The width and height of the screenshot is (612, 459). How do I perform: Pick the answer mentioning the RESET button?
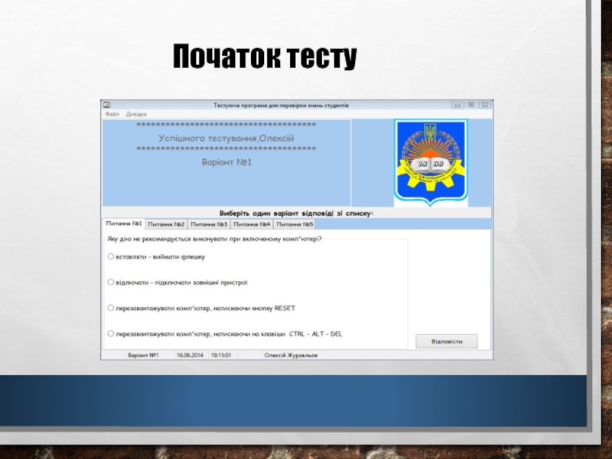[x=111, y=308]
